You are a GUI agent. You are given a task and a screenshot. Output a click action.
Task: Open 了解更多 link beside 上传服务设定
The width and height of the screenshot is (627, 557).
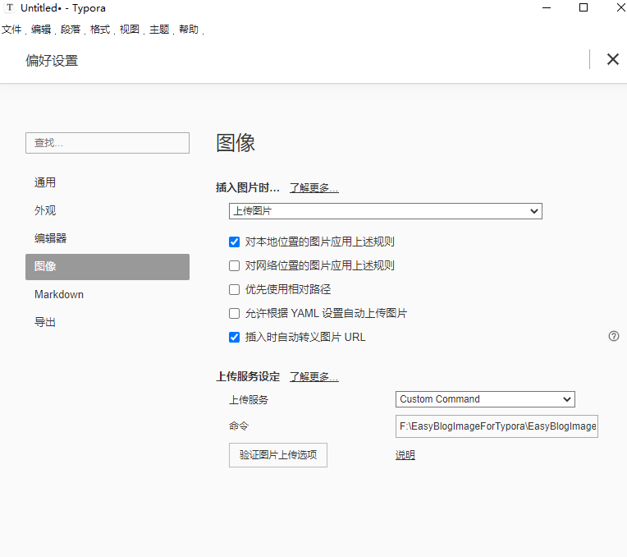[313, 377]
